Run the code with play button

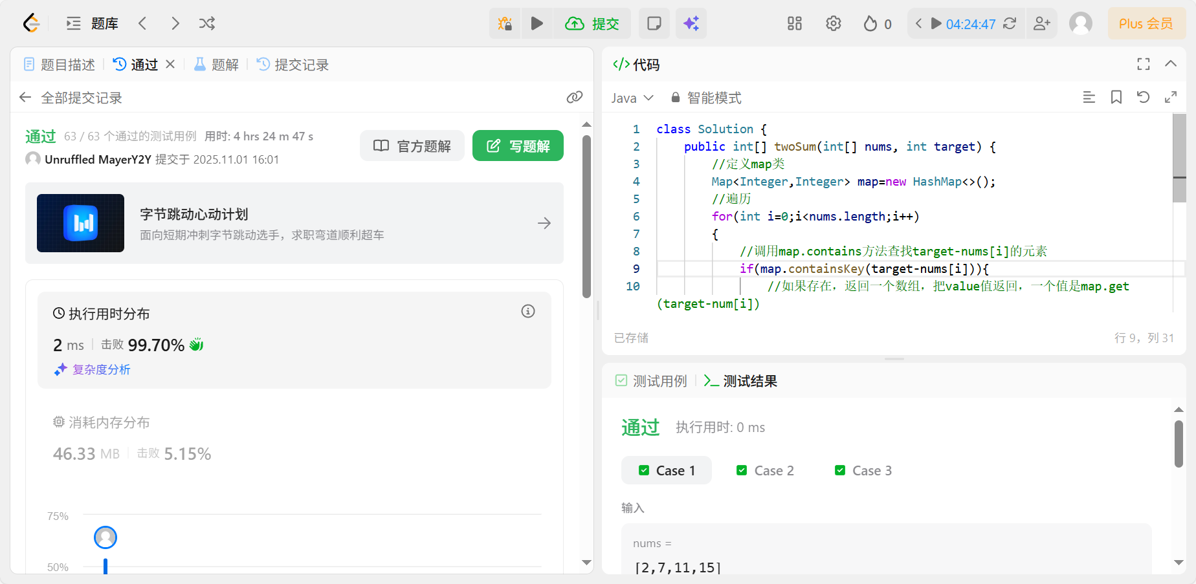(537, 24)
